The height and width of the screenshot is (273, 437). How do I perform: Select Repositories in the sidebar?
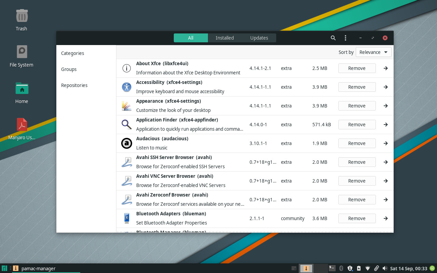[x=74, y=85]
